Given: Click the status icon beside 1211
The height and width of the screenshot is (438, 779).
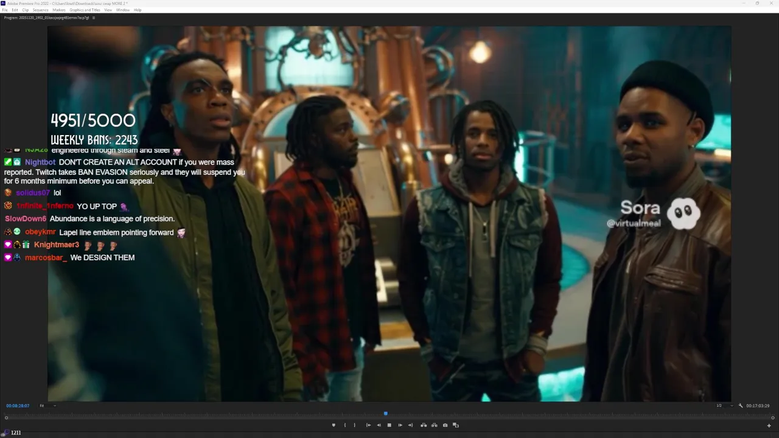Looking at the screenshot, I should pos(5,433).
